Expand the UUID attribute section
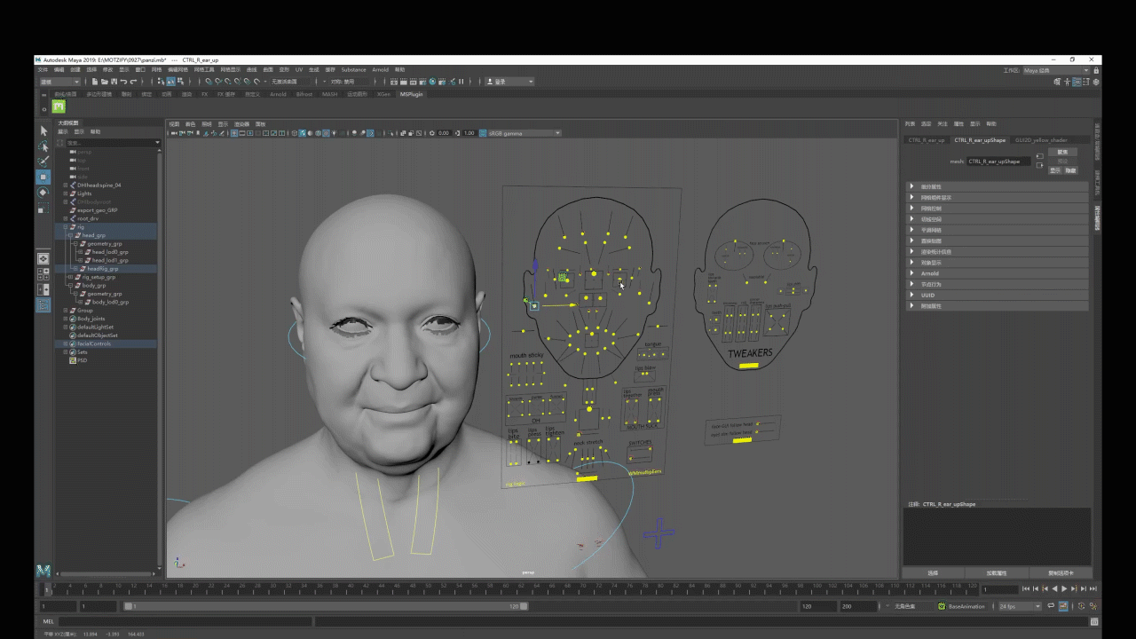Screen dimensions: 1136x639 [x=996, y=295]
